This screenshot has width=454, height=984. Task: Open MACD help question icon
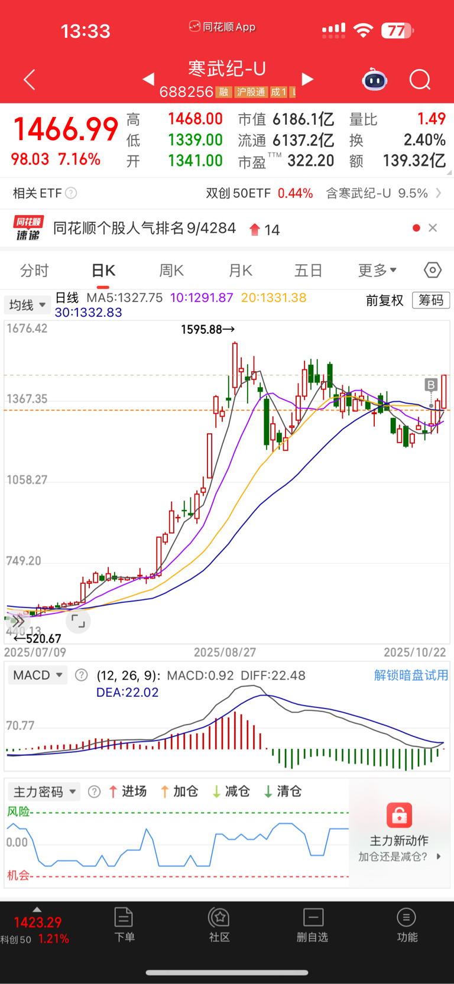(x=82, y=675)
